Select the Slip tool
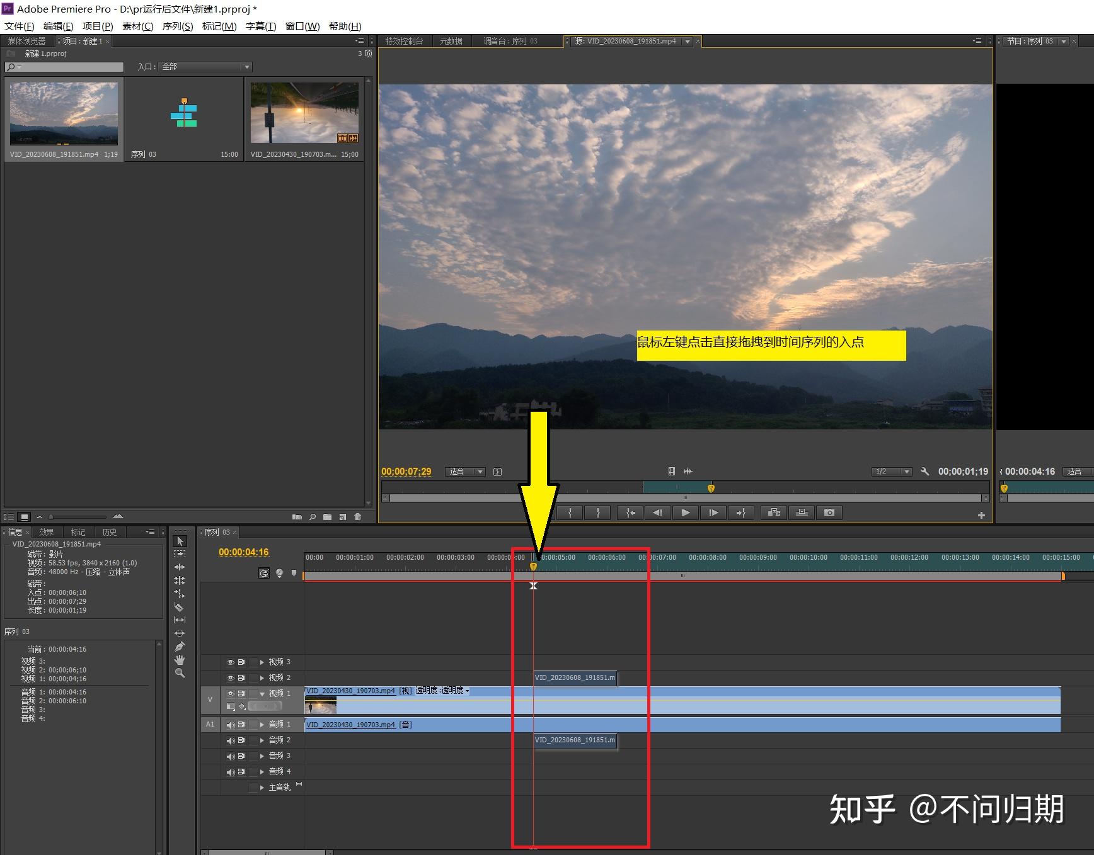 (x=180, y=620)
